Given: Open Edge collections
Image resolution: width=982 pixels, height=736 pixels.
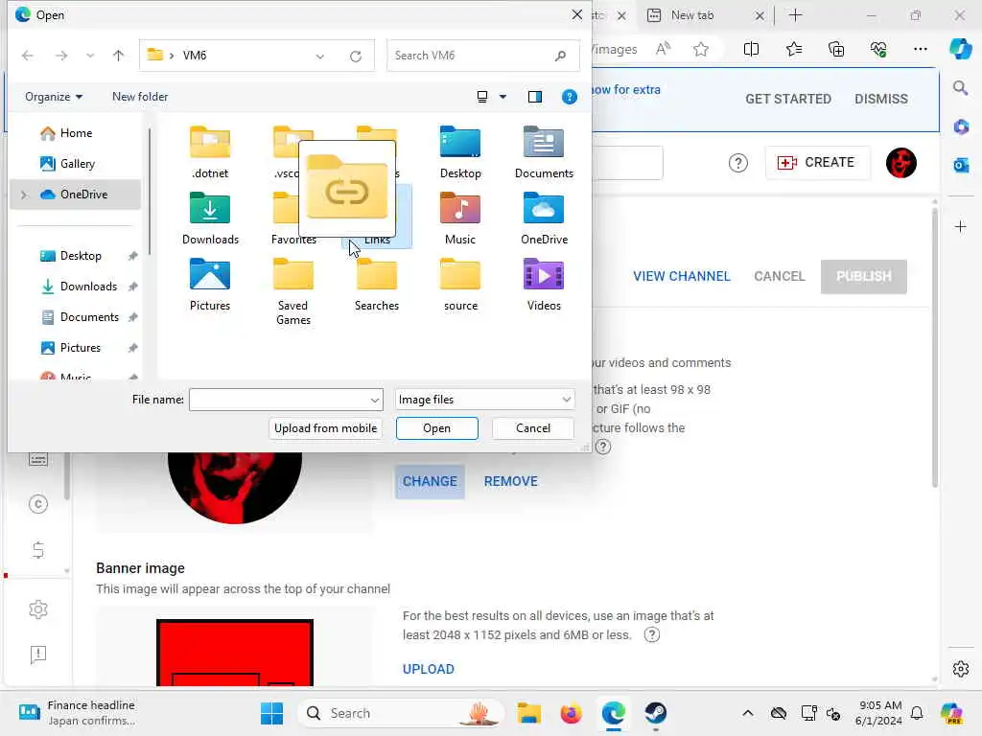Looking at the screenshot, I should point(836,50).
